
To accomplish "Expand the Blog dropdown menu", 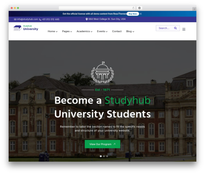I will [x=130, y=31].
